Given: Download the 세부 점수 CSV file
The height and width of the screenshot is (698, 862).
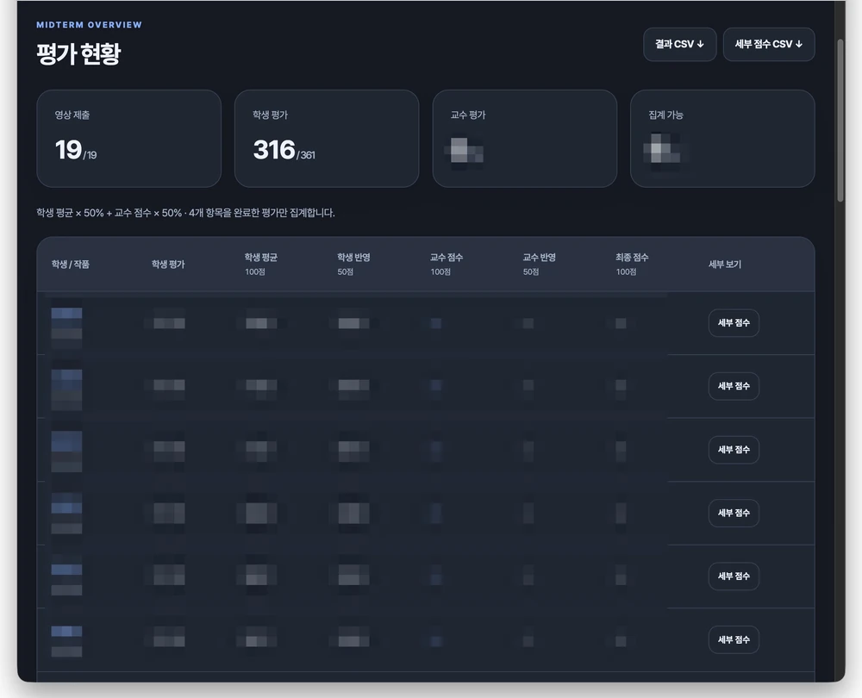Looking at the screenshot, I should click(769, 45).
